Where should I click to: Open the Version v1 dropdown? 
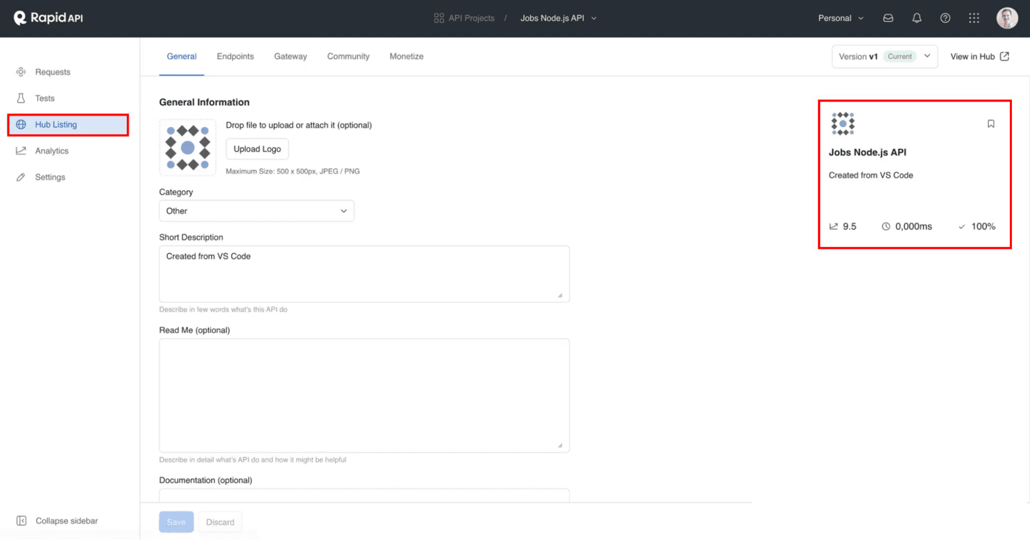click(884, 56)
